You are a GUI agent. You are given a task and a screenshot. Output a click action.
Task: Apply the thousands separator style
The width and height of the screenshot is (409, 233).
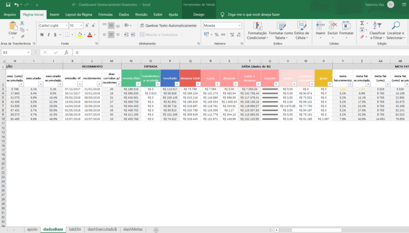(x=223, y=35)
